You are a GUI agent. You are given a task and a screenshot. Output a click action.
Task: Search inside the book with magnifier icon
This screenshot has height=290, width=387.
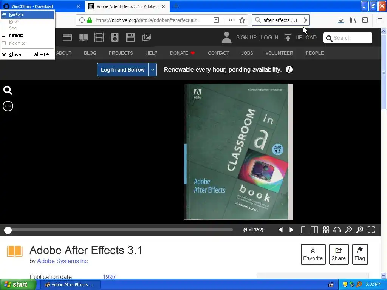(x=8, y=90)
